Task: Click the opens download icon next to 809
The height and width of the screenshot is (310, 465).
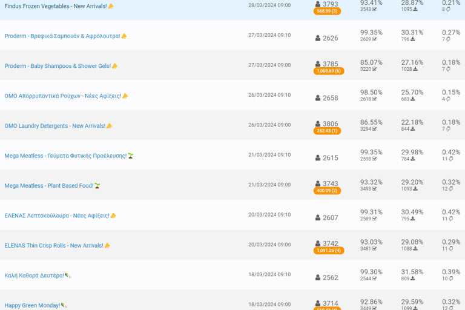Action: point(413,279)
